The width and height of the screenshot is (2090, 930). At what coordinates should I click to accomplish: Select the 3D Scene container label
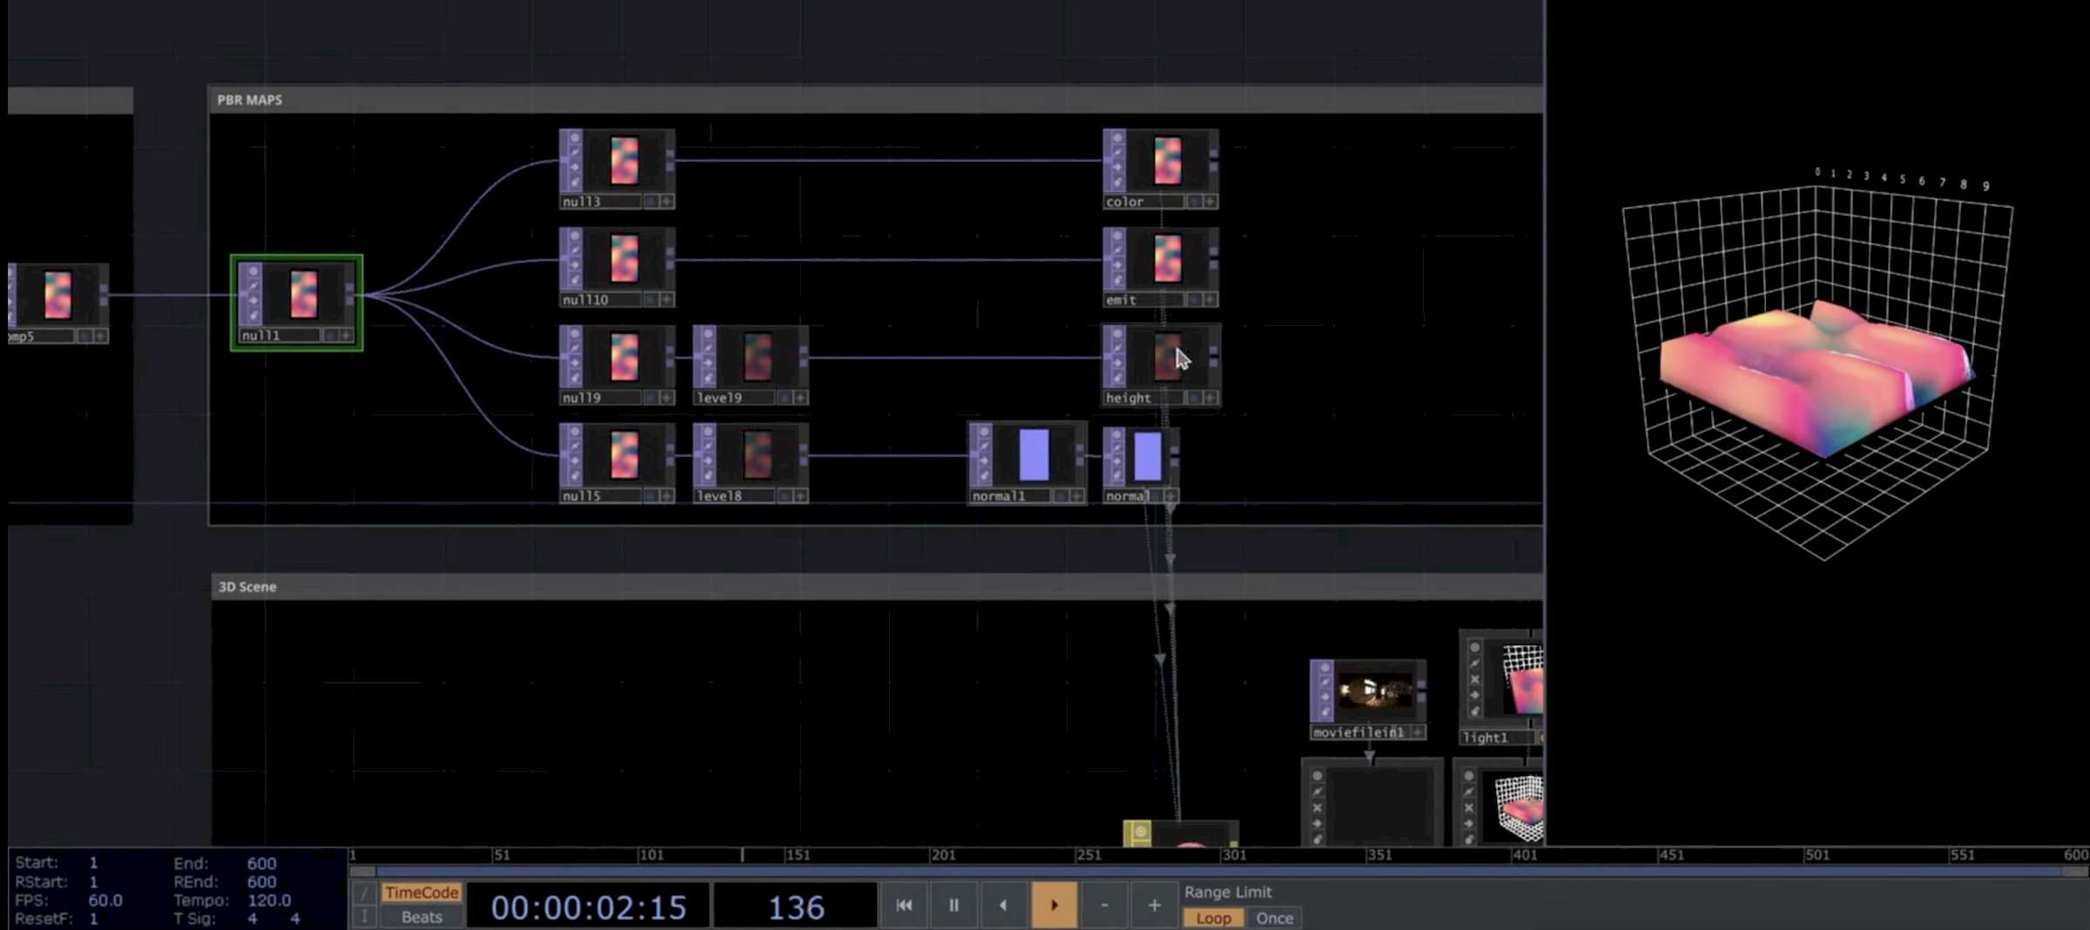[x=246, y=587]
